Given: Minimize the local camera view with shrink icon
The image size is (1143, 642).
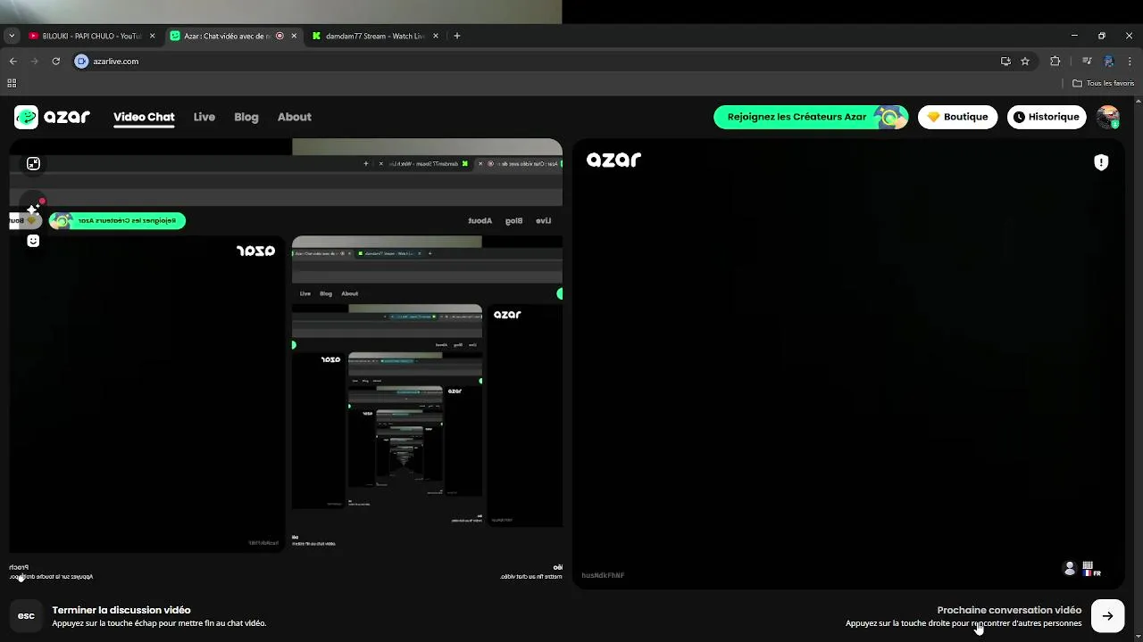Looking at the screenshot, I should [x=33, y=163].
